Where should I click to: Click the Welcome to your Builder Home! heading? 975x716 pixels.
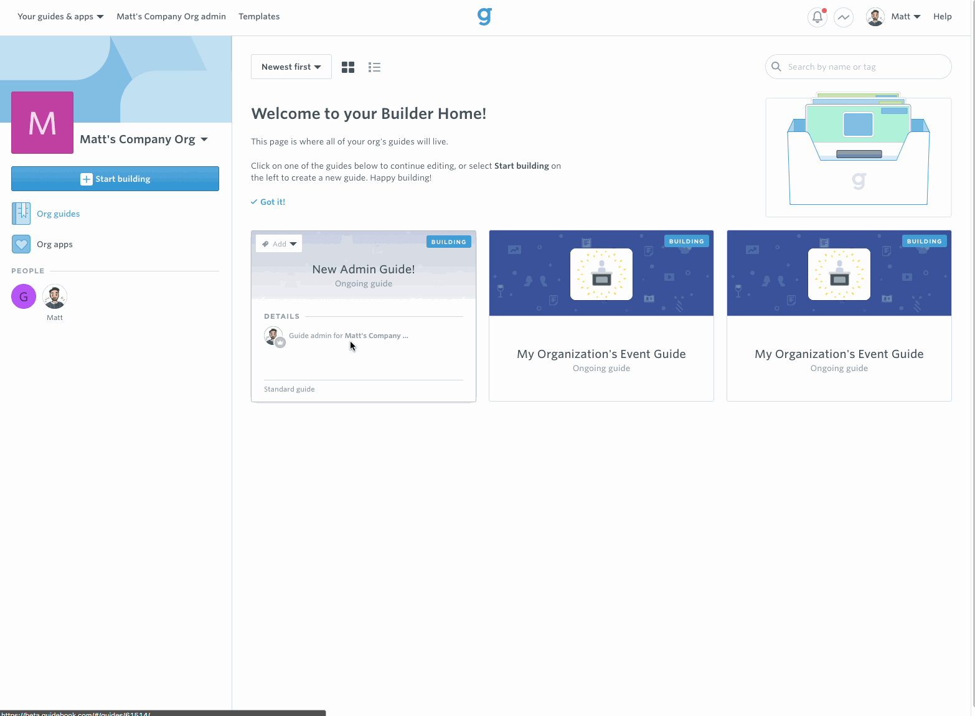click(369, 113)
